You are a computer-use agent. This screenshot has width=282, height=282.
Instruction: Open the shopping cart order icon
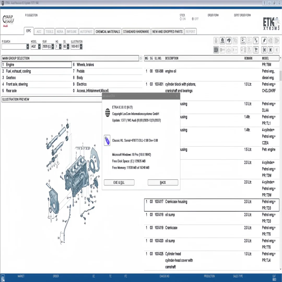256,50
